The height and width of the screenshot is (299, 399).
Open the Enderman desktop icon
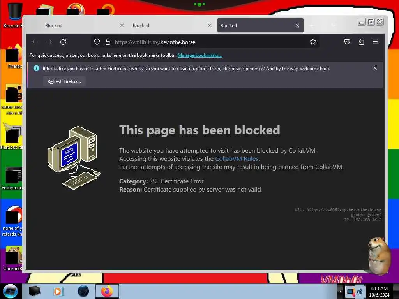coord(12,178)
